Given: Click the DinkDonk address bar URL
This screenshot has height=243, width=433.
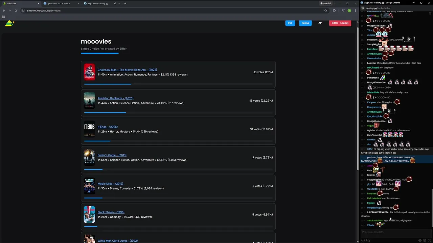Looking at the screenshot, I should click(x=44, y=10).
